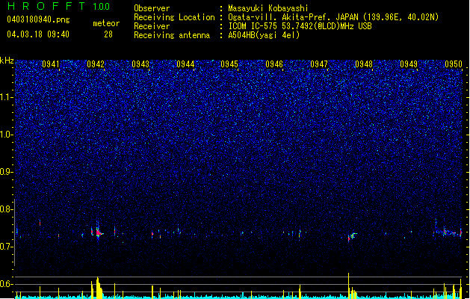The height and width of the screenshot is (299, 470).
Task: Click the 0944 time marker
Action: 185,64
